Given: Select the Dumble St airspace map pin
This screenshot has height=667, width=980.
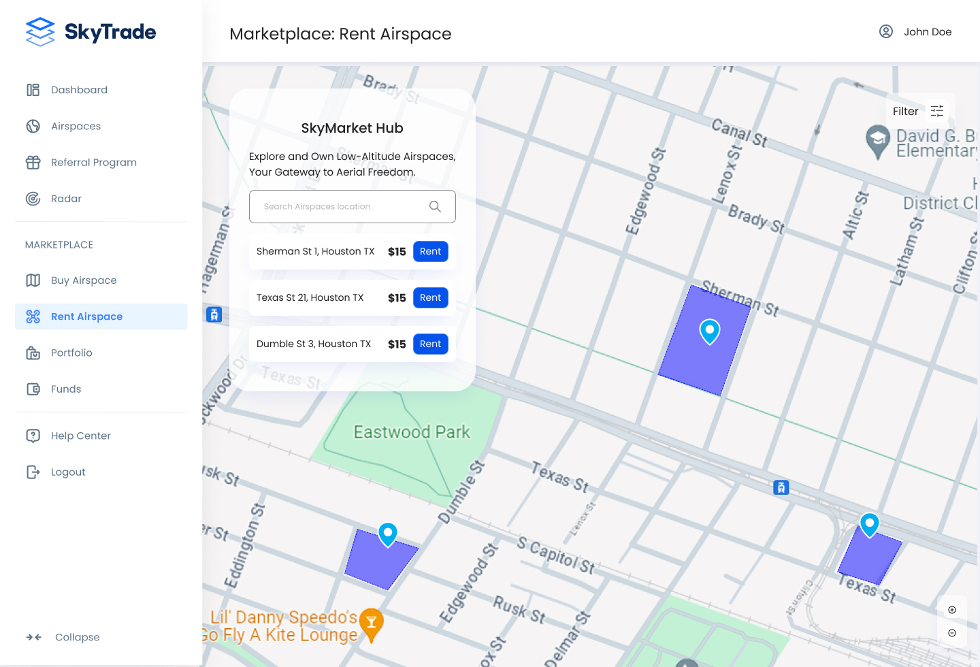Looking at the screenshot, I should [388, 534].
